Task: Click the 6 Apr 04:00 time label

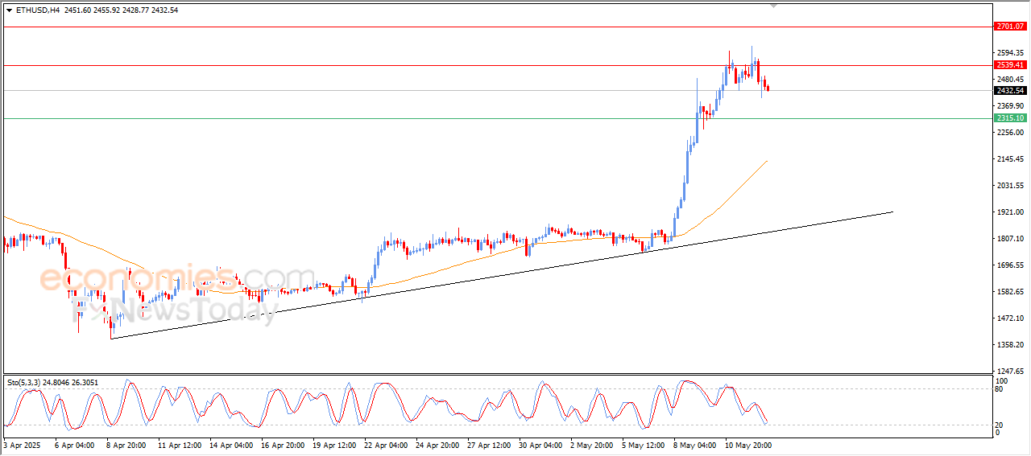Action: (x=73, y=445)
